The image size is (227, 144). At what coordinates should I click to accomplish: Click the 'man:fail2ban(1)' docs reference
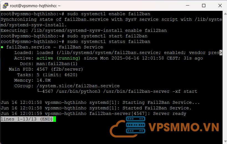pos(57,64)
